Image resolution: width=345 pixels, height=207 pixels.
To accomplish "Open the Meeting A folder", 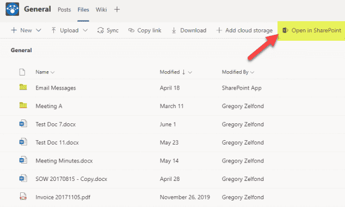I will (49, 106).
